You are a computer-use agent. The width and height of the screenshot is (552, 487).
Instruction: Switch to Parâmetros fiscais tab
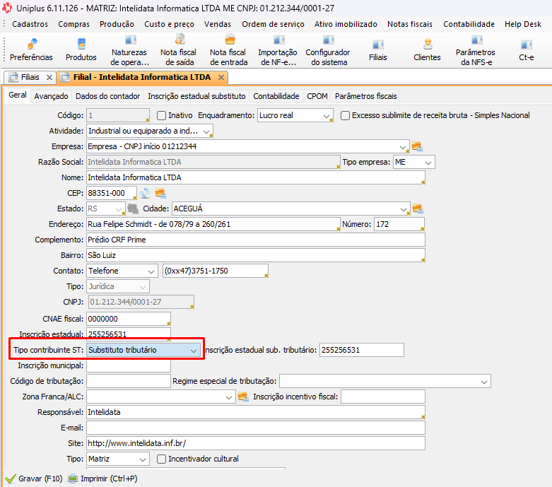pos(366,96)
